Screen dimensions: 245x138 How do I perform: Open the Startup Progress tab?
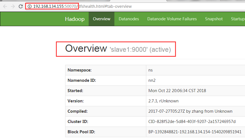point(238,19)
